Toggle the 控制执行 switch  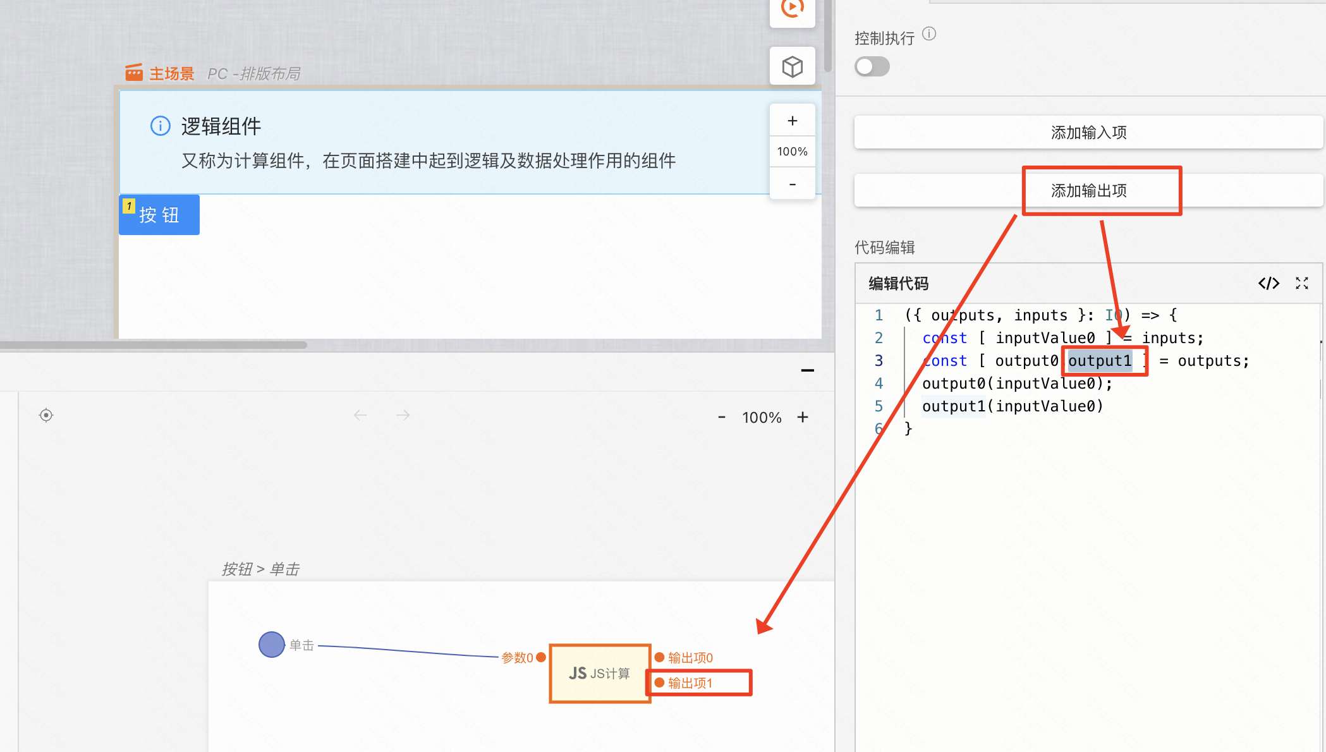coord(872,66)
